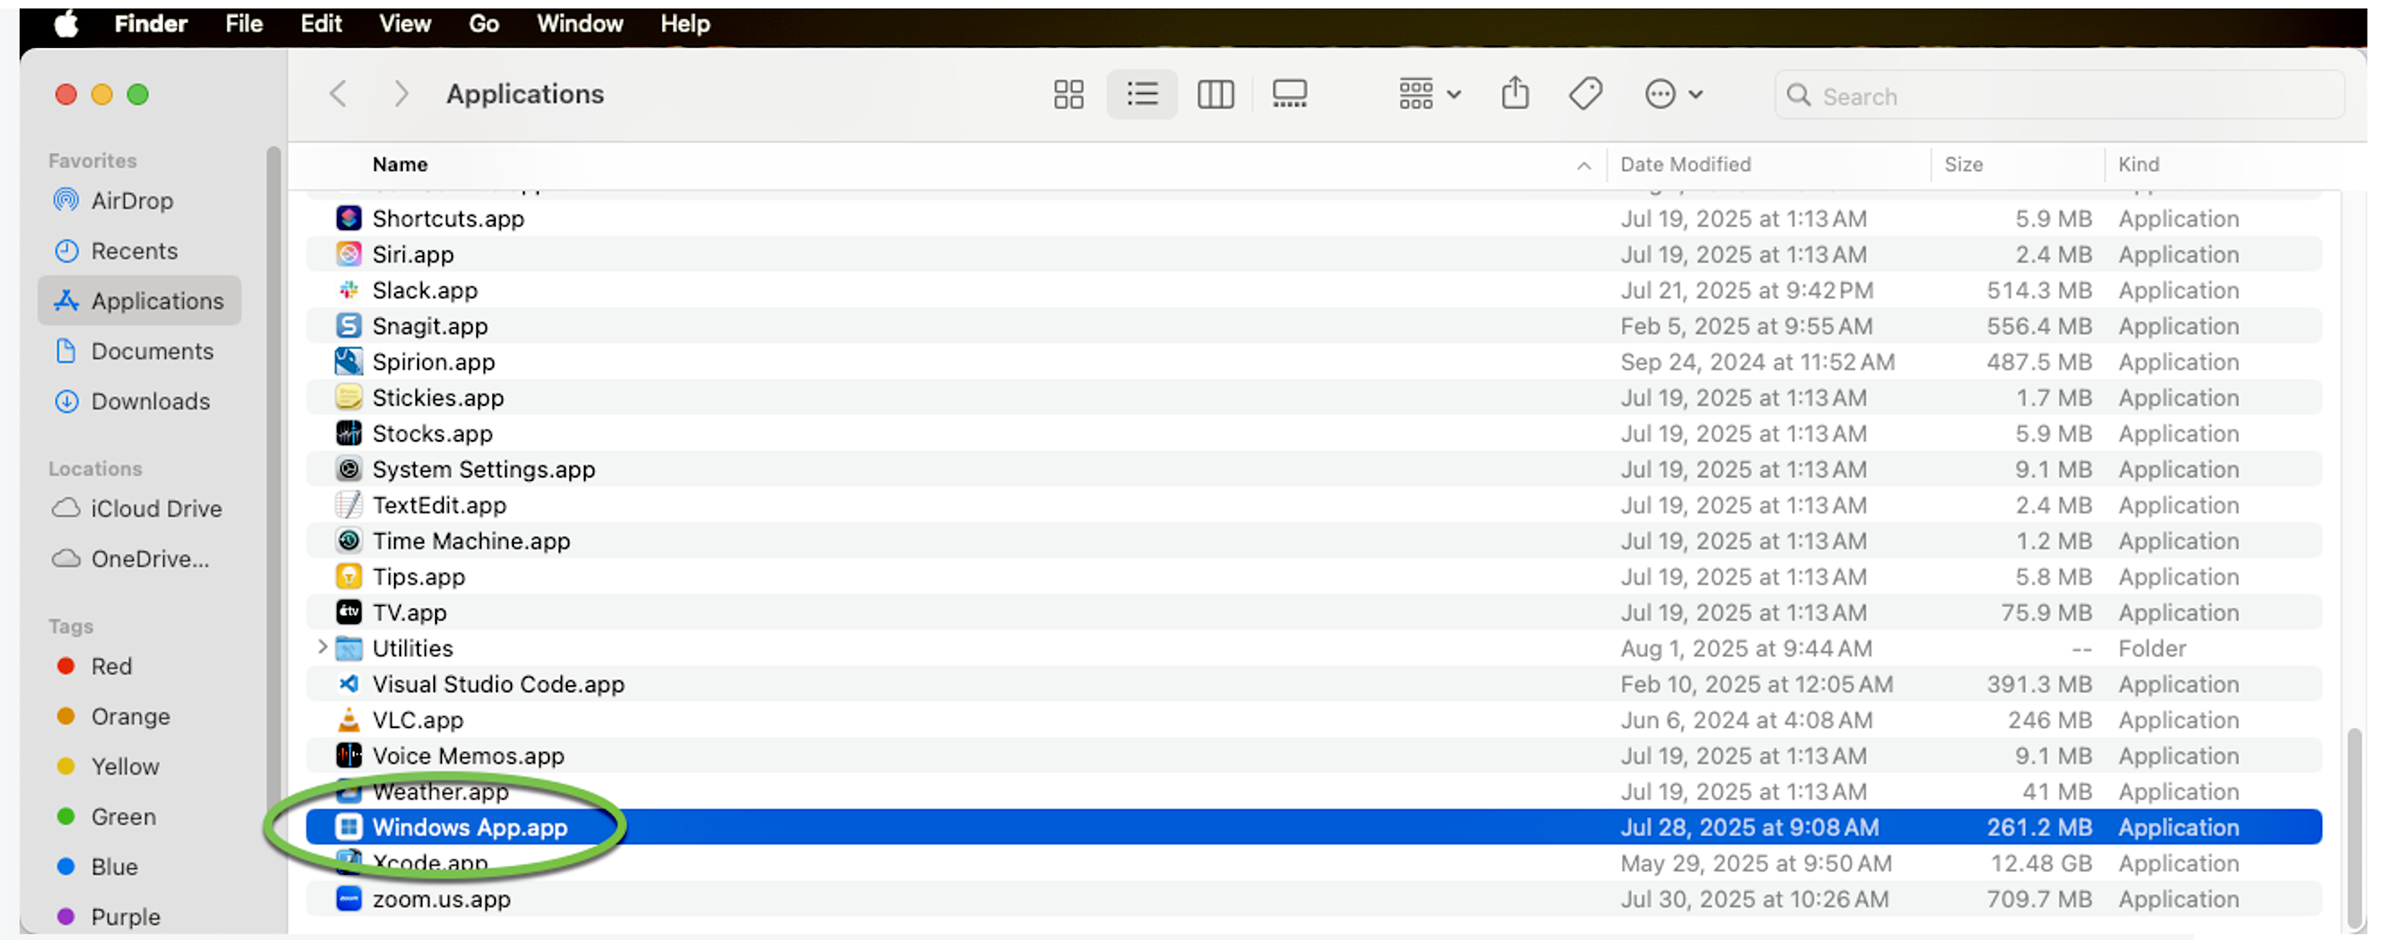Click the Xcode.app 12.48 GB size
This screenshot has height=940, width=2394.
tap(2041, 863)
